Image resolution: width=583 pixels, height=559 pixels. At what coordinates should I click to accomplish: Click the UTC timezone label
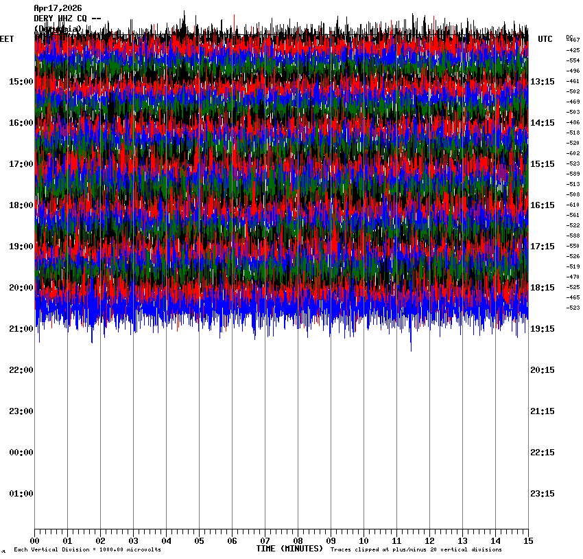point(545,39)
